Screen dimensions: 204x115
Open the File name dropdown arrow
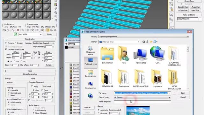pyautogui.click(x=170, y=93)
